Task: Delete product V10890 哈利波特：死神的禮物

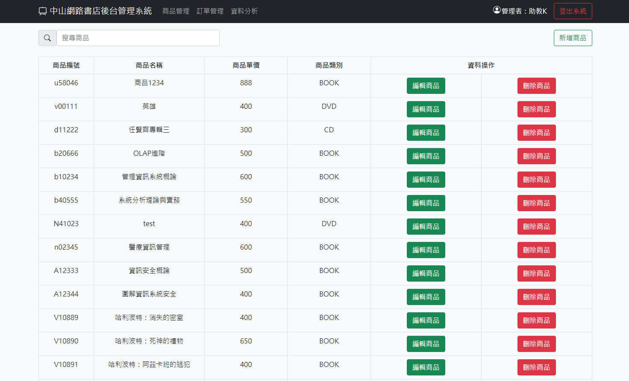Action: tap(536, 344)
